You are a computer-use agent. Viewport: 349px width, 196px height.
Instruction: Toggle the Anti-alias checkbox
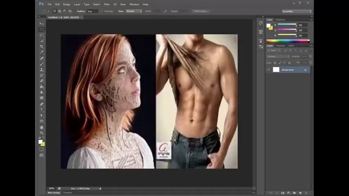(102, 11)
